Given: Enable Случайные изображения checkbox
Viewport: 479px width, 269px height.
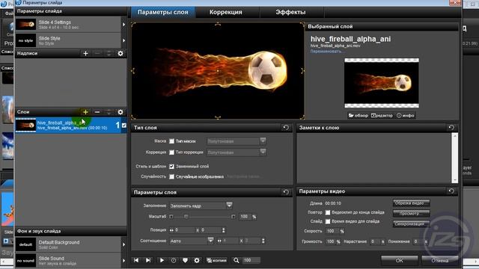Looking at the screenshot, I should (171, 176).
